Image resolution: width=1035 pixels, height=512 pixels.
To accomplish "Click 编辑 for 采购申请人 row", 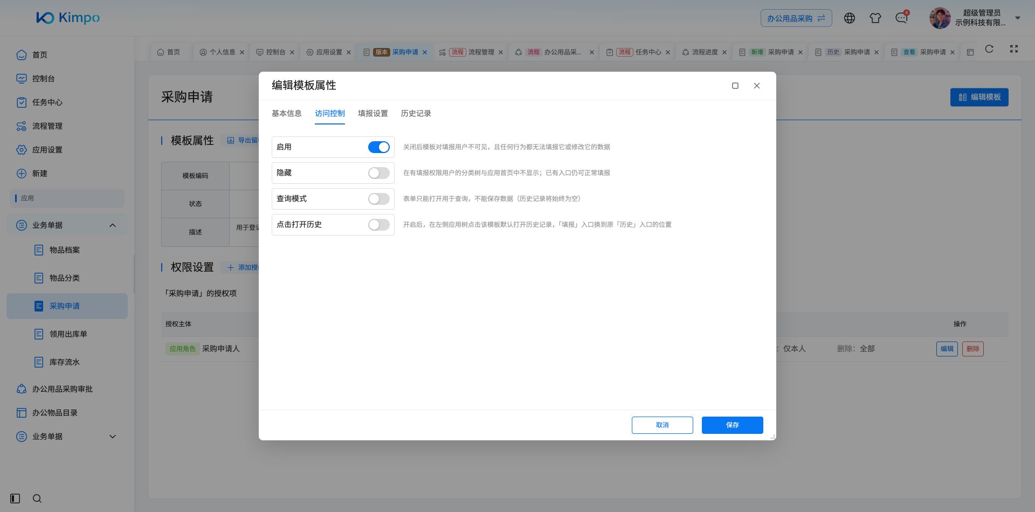I will coord(947,349).
